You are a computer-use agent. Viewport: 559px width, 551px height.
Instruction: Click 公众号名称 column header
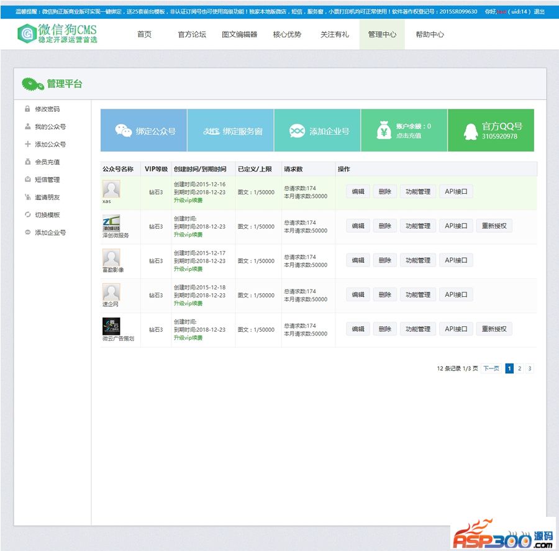tap(117, 169)
